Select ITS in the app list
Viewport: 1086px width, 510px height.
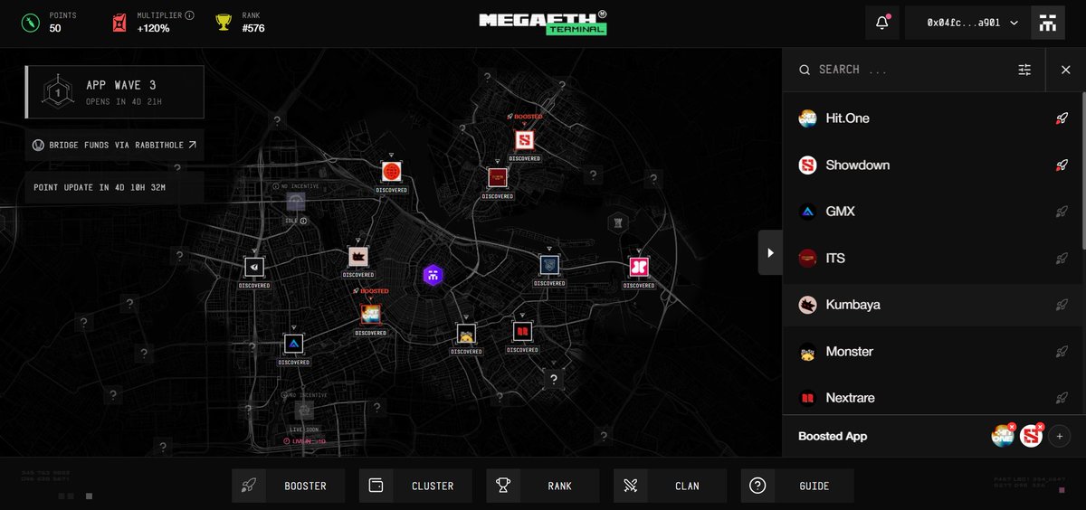click(x=932, y=258)
